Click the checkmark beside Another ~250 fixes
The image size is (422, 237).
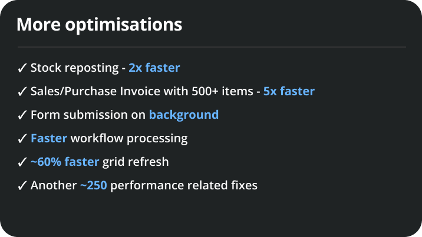pyautogui.click(x=22, y=186)
